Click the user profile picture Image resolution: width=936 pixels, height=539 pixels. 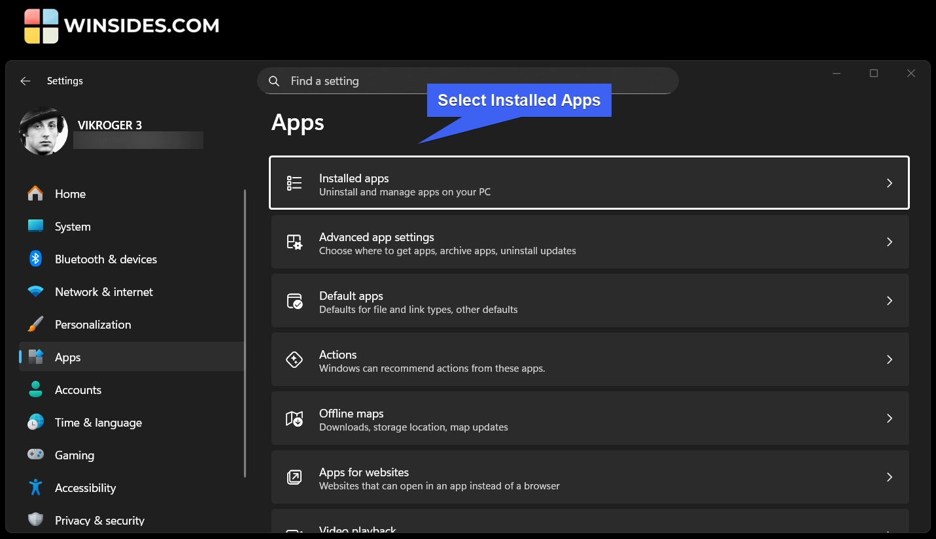[43, 131]
